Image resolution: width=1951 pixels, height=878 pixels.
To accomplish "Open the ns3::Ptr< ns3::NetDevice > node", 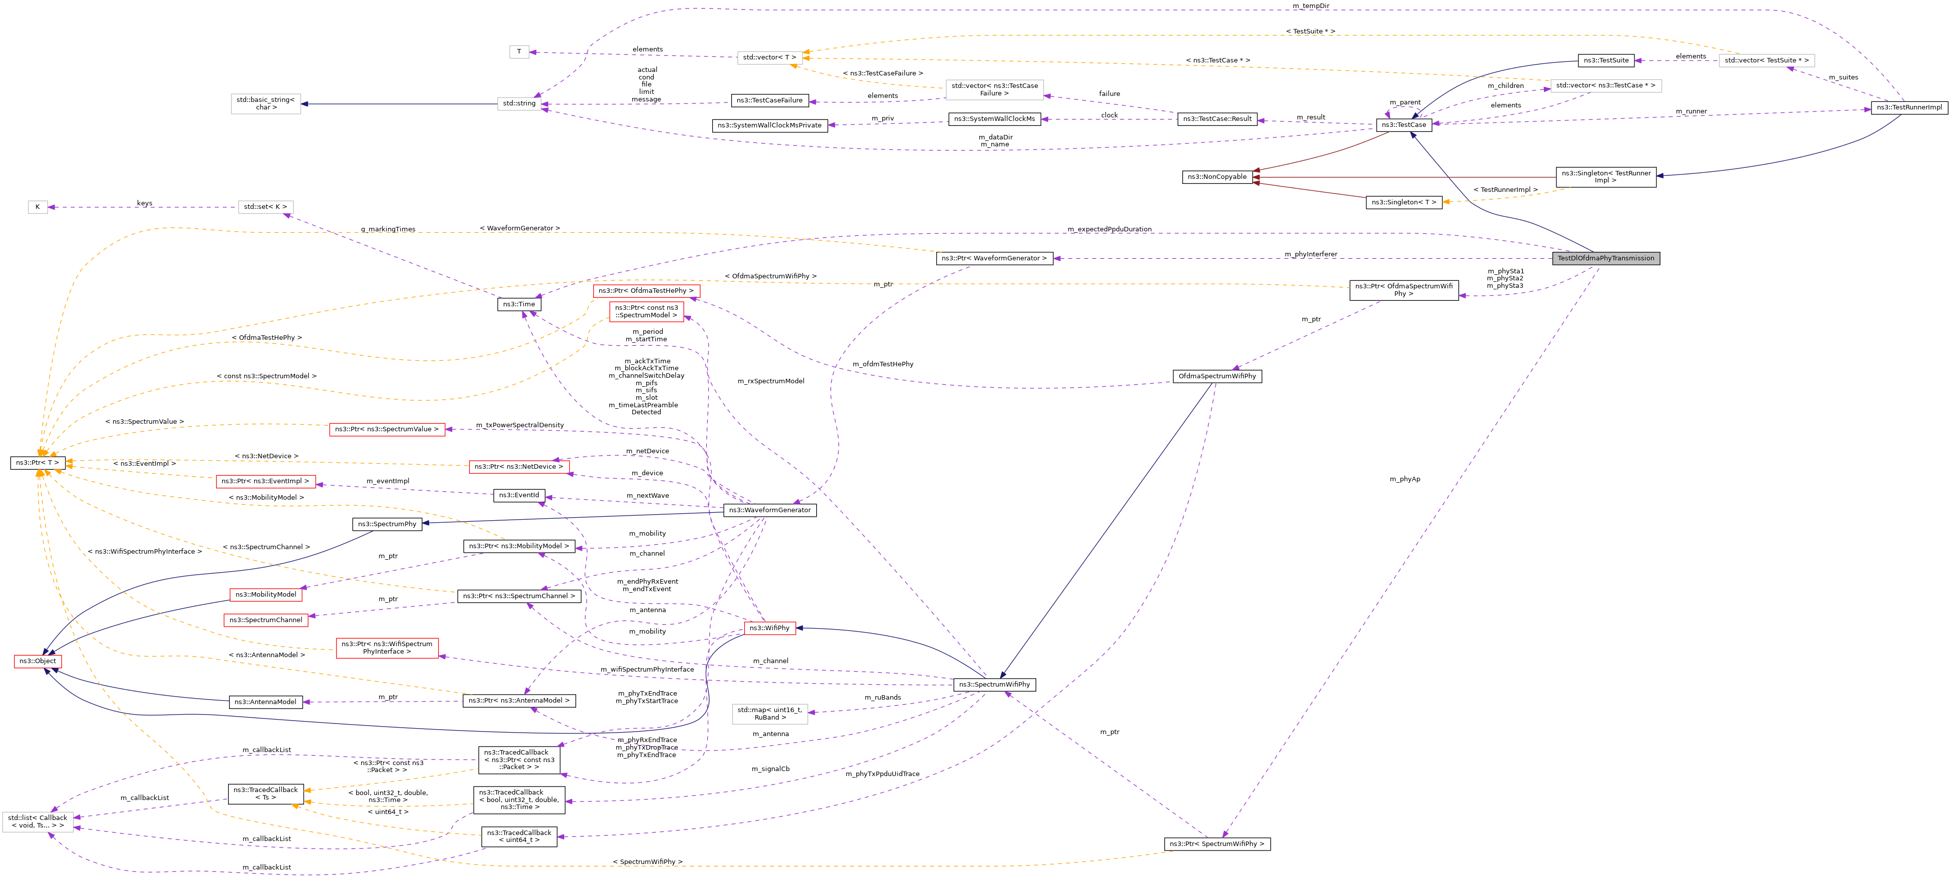I will (519, 467).
